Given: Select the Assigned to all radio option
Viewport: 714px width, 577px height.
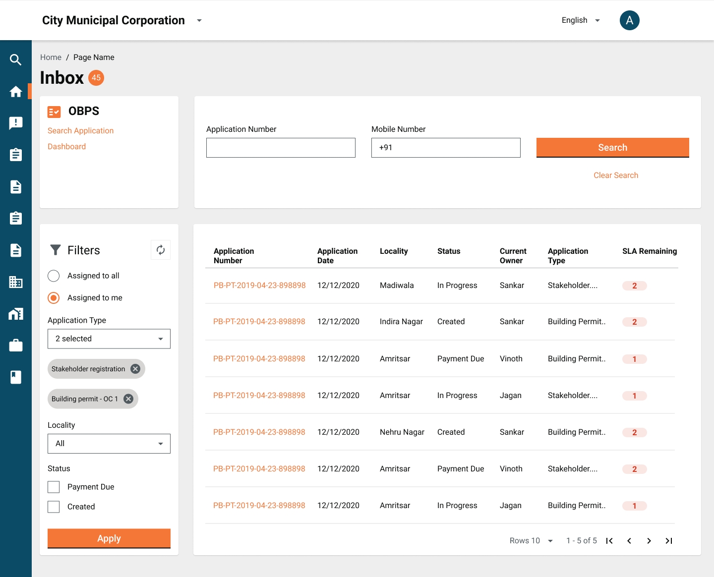Looking at the screenshot, I should [54, 276].
